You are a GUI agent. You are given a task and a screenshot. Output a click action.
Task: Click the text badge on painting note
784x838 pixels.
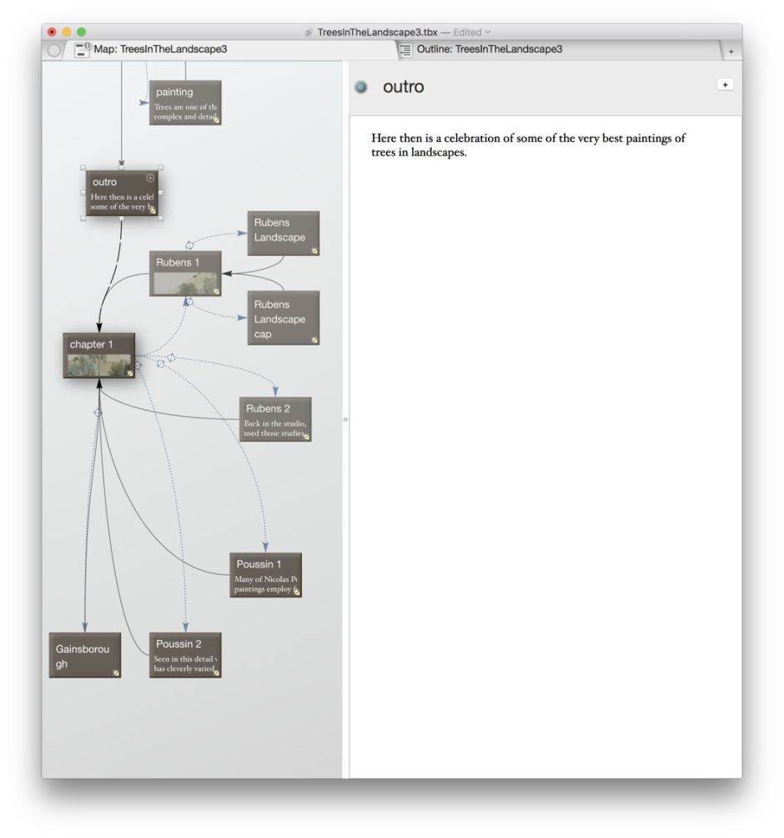(x=216, y=119)
